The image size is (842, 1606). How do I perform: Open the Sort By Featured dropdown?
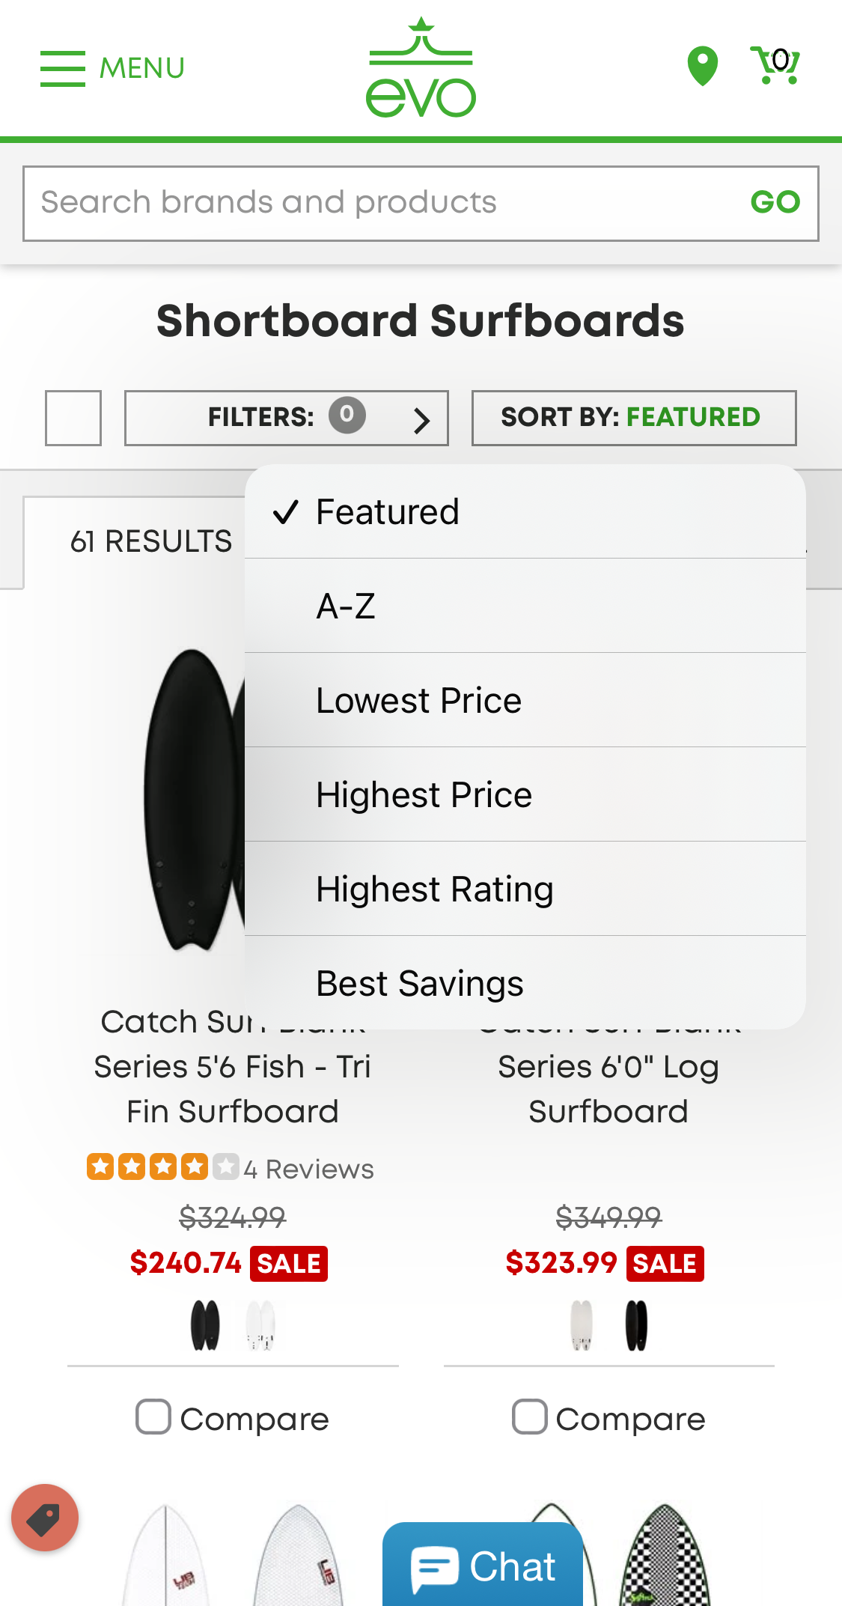coord(633,418)
